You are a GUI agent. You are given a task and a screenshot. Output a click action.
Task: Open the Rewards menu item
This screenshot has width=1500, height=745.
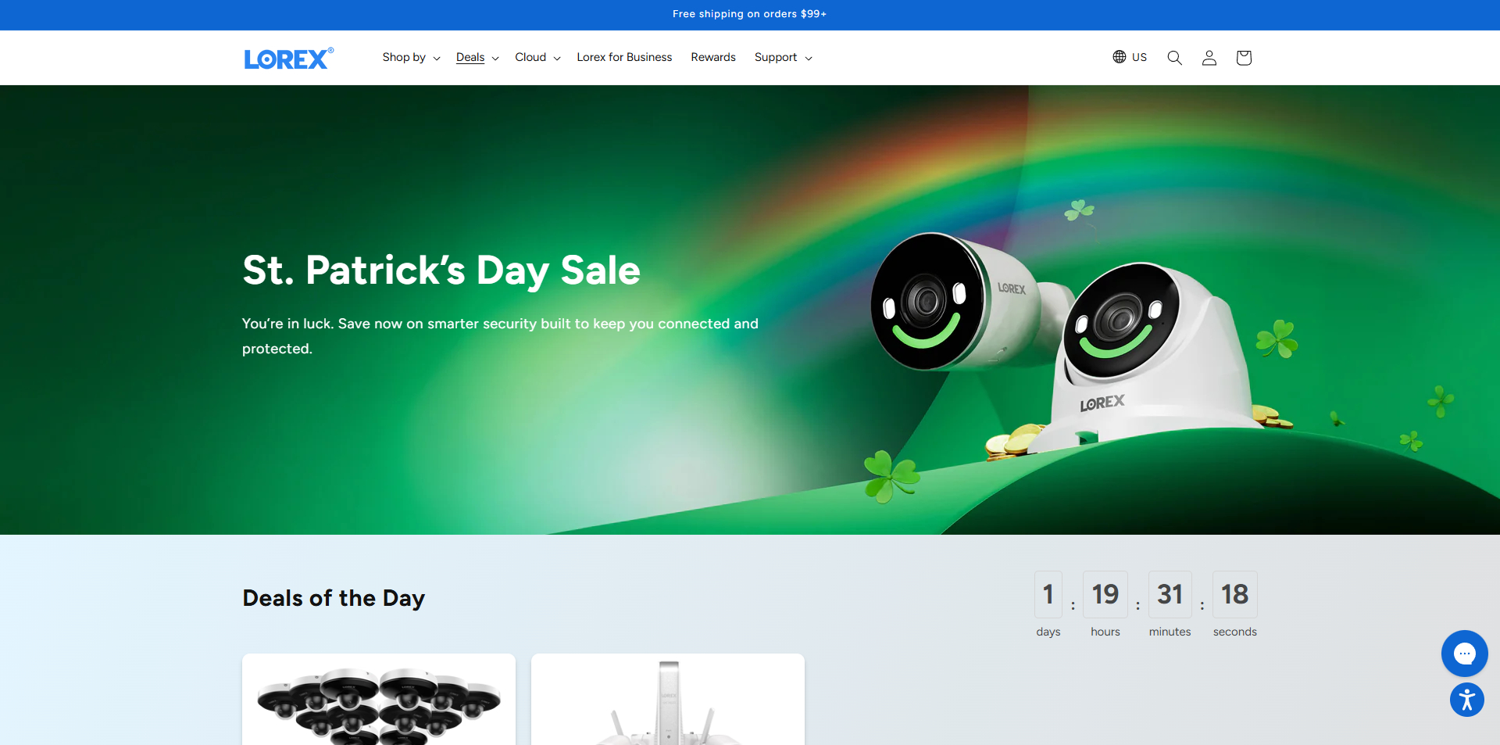713,58
